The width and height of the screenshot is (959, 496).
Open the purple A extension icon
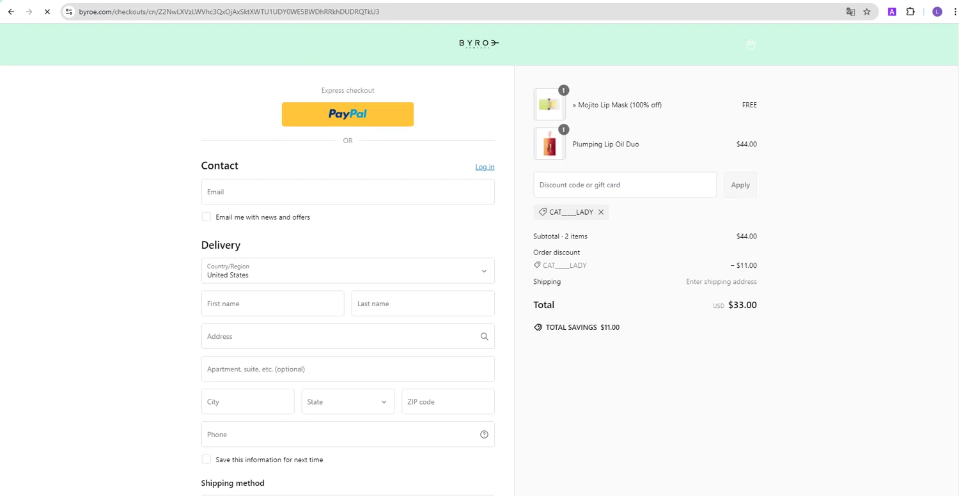[892, 12]
